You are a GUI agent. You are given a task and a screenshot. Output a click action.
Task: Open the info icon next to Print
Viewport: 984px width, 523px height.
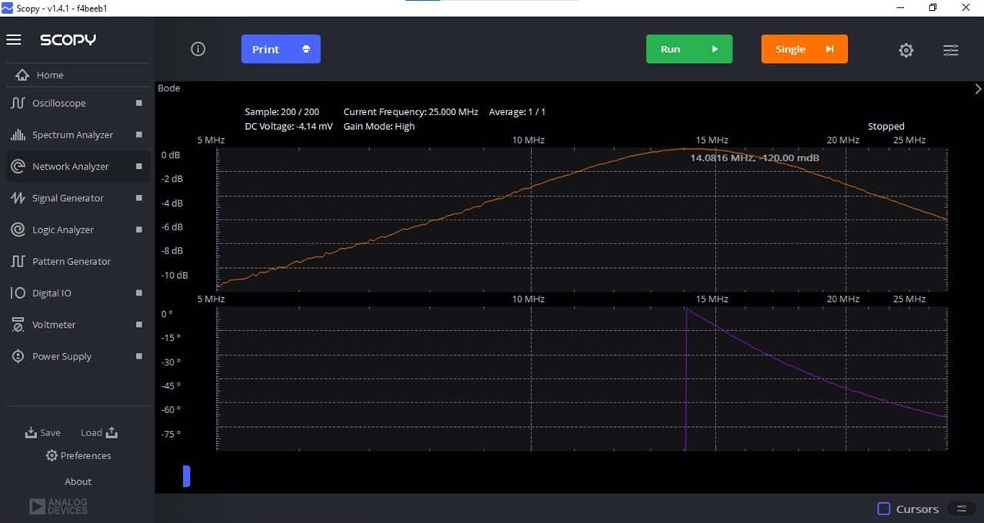click(198, 49)
